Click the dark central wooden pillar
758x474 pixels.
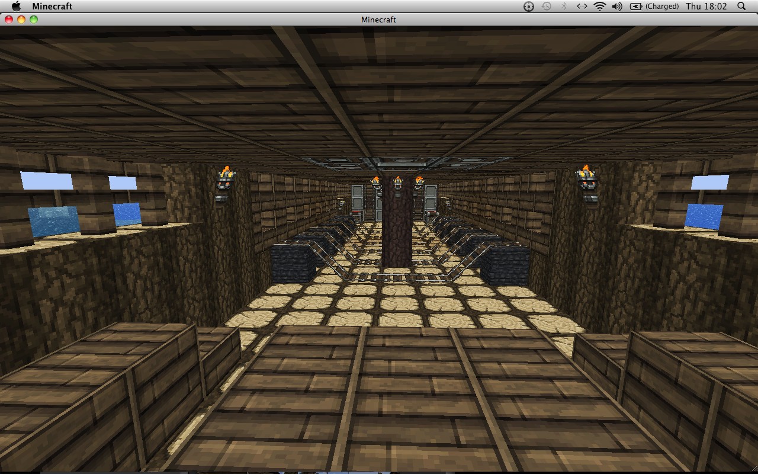[x=397, y=220]
